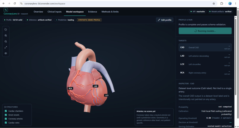Open the Chrome three-dot menu
This screenshot has width=239, height=128.
click(x=235, y=4)
